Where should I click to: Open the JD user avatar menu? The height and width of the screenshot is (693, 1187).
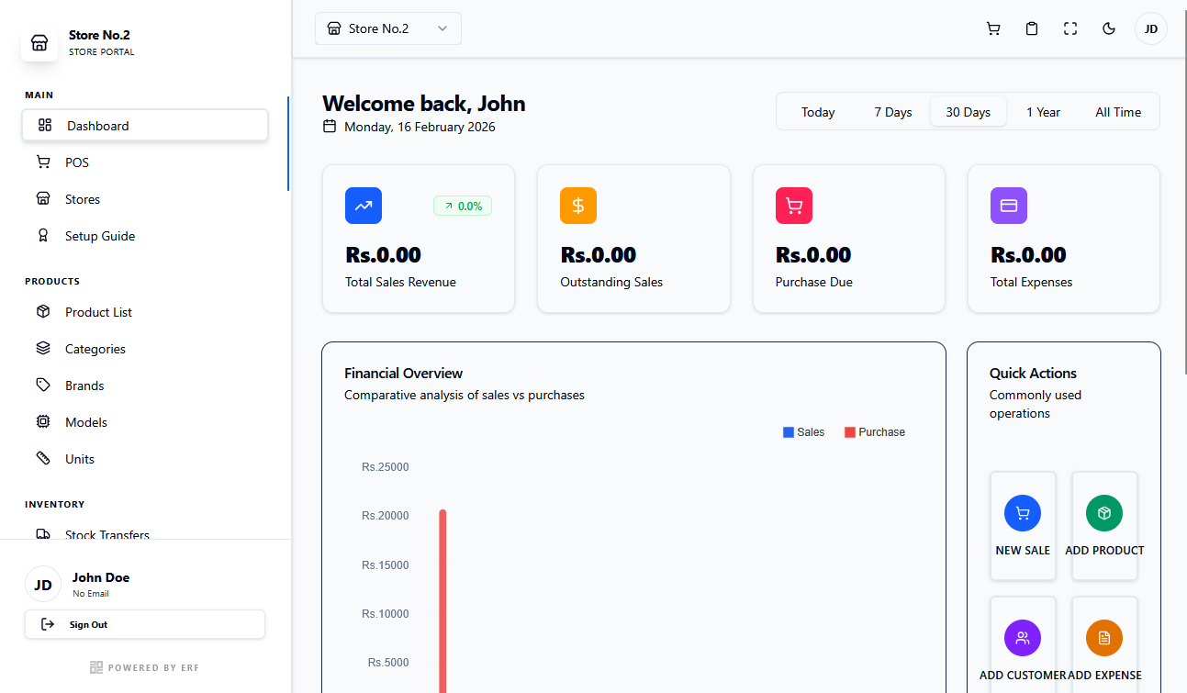click(x=1151, y=28)
